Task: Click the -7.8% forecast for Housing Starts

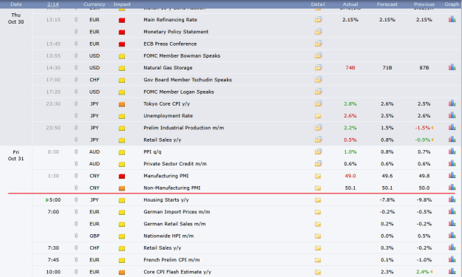Action: click(387, 200)
